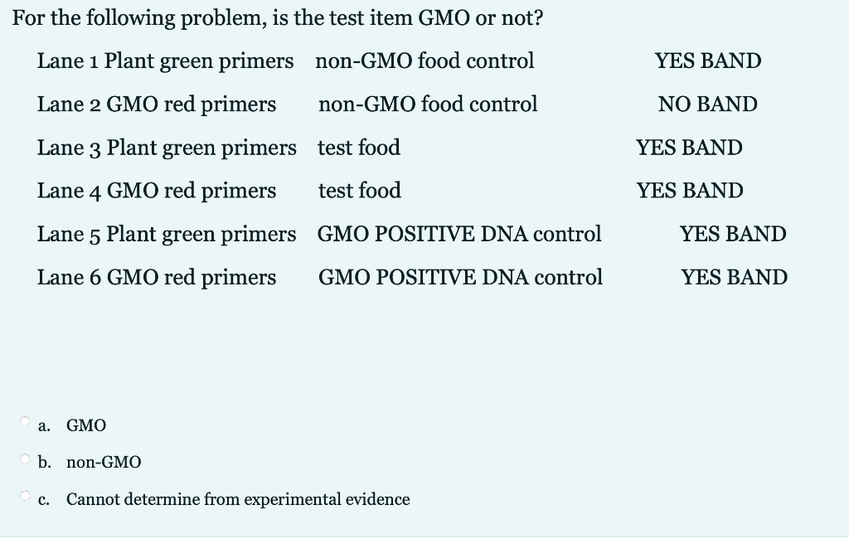Click the test food label in Lane 3
Image resolution: width=849 pixels, height=539 pixels.
pyautogui.click(x=359, y=148)
